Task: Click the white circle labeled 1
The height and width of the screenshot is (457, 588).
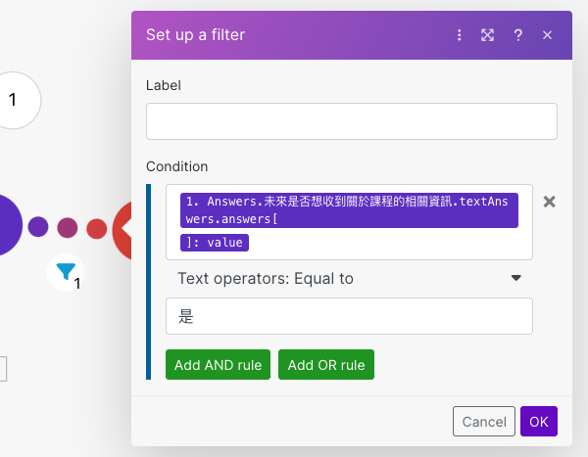Action: coord(14,99)
